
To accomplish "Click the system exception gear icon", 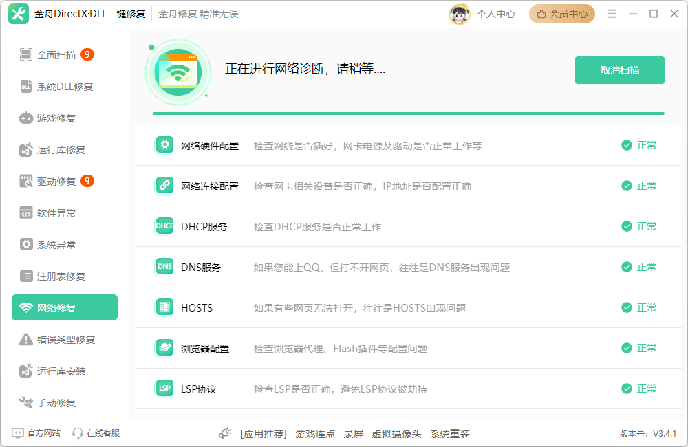I will pos(26,244).
